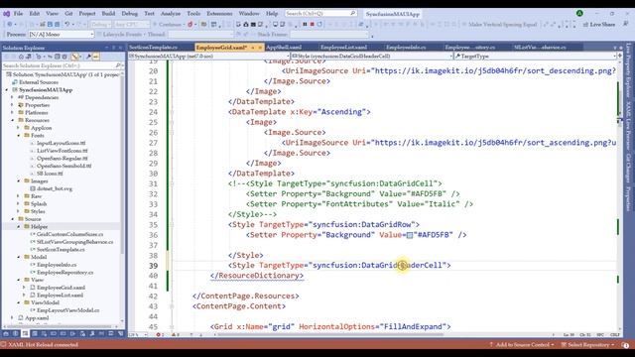Click the top Search (Ctrl+Q) box

click(x=320, y=13)
